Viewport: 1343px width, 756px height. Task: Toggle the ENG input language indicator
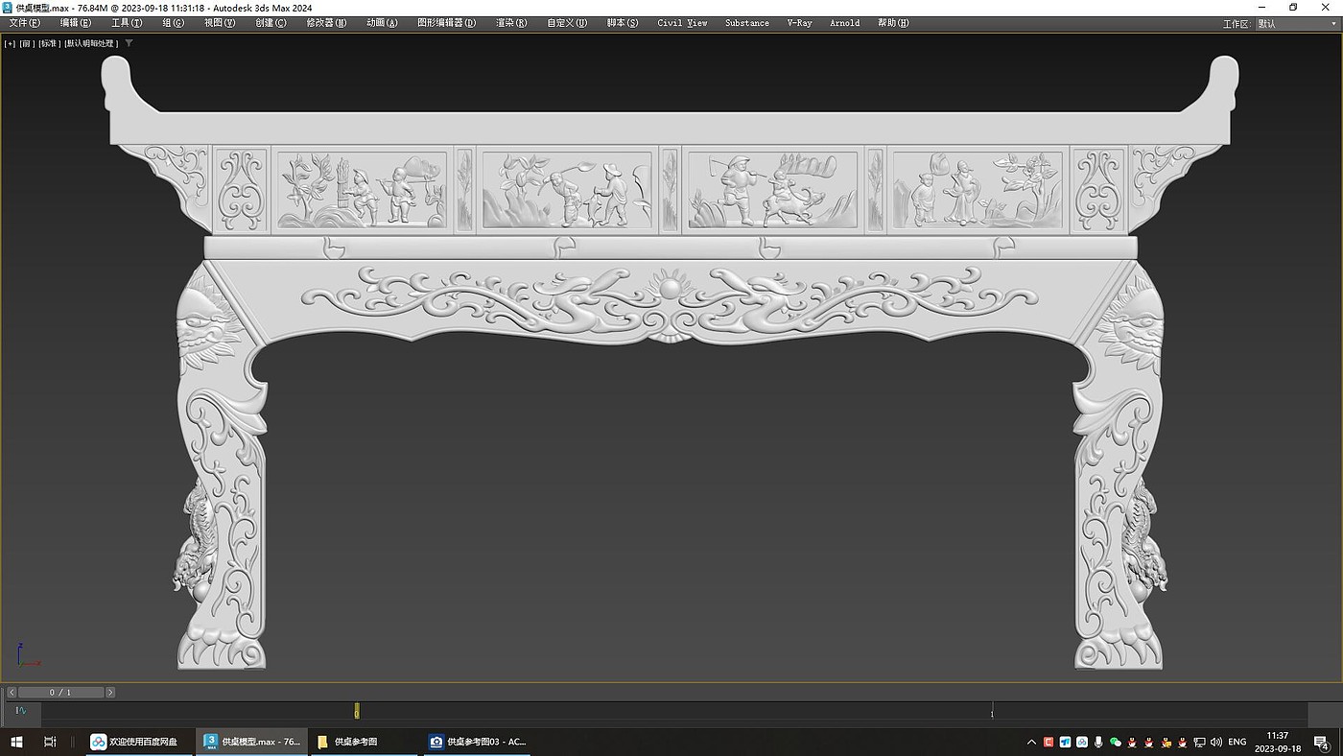tap(1237, 742)
